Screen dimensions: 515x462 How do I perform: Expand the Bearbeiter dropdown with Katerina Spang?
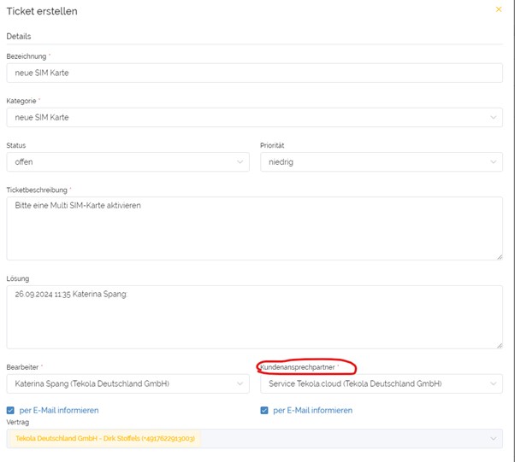coord(127,384)
